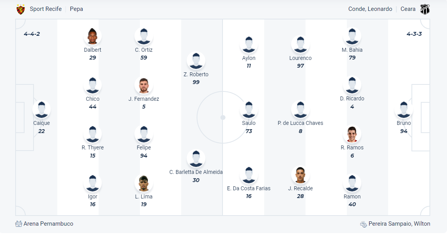Click the Arena Pernambuco venue label
The width and height of the screenshot is (447, 235).
(x=48, y=224)
